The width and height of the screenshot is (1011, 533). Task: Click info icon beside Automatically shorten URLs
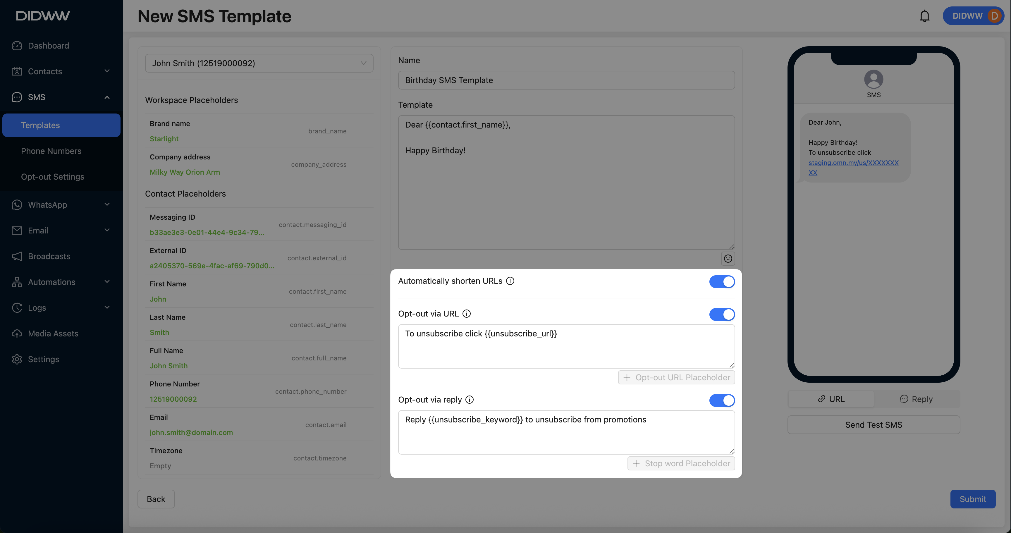point(510,281)
